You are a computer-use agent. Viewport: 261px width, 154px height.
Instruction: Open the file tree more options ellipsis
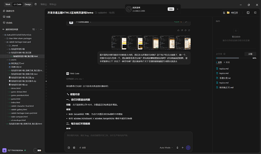click(41, 29)
